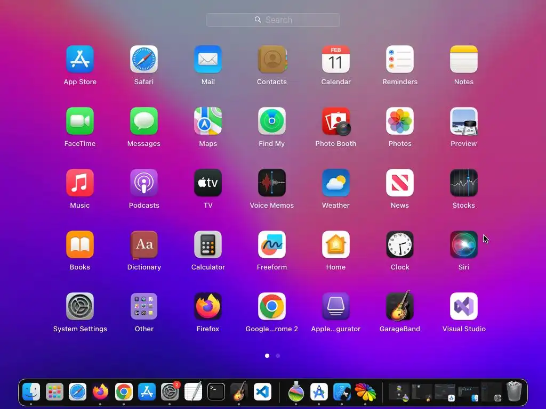Open the Notes app

[x=464, y=59]
